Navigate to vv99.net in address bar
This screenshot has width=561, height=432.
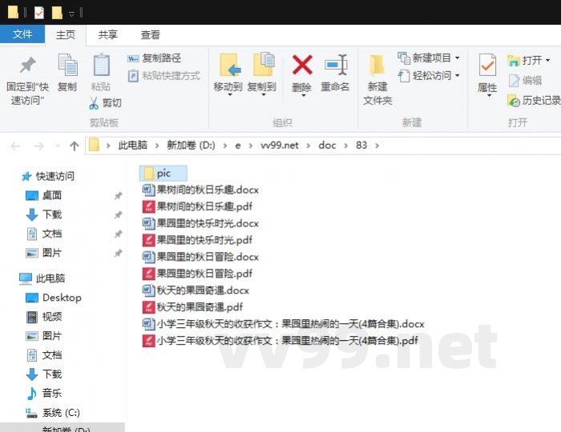pos(280,146)
